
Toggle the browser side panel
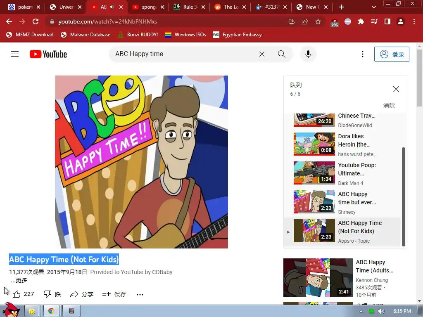tap(387, 21)
